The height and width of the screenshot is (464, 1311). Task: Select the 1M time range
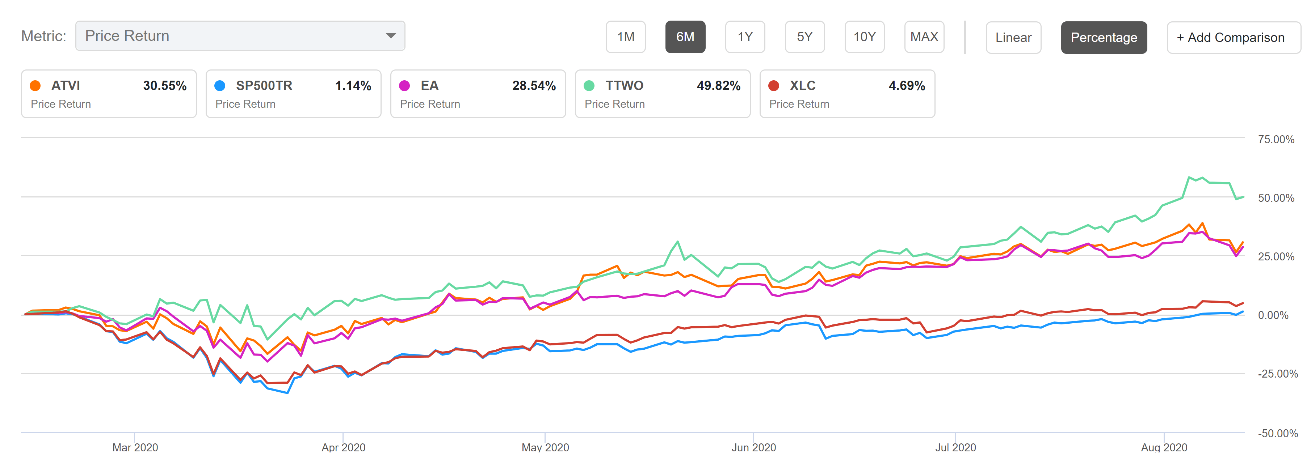click(x=626, y=37)
